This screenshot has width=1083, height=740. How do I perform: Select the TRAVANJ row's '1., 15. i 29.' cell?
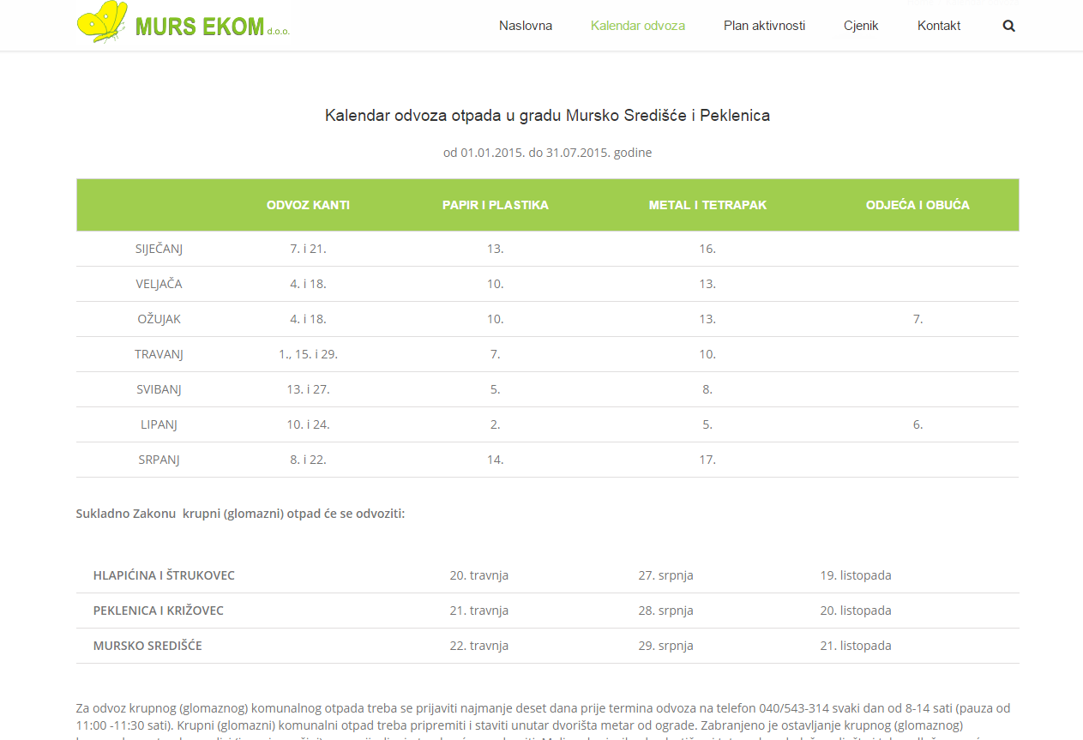[308, 354]
